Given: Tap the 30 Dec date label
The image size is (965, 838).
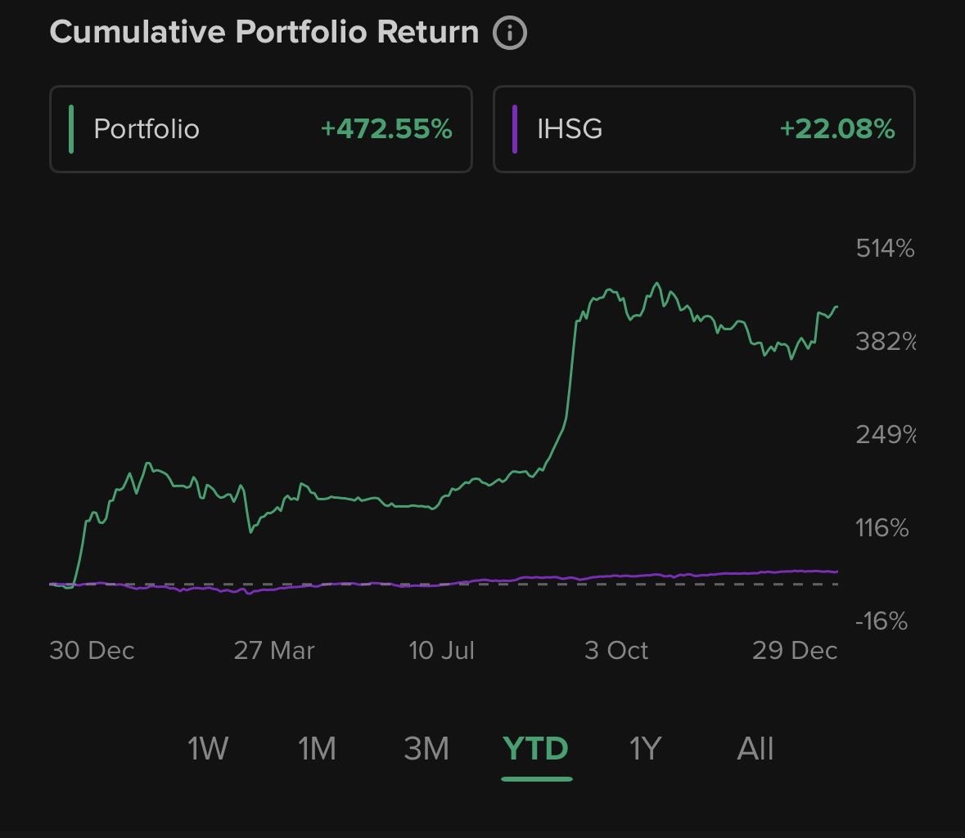Looking at the screenshot, I should (92, 650).
